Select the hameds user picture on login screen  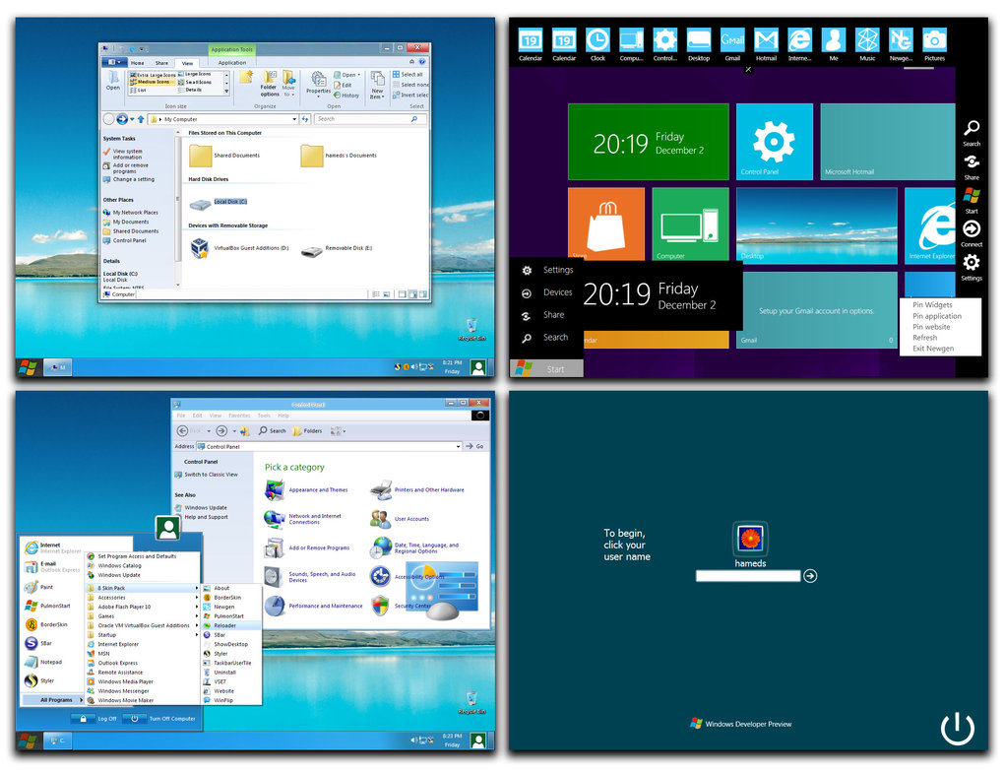click(750, 539)
